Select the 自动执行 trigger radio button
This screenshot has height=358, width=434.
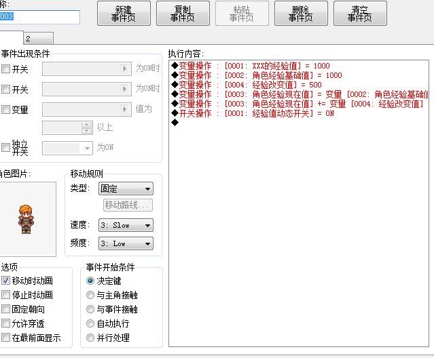(x=90, y=323)
